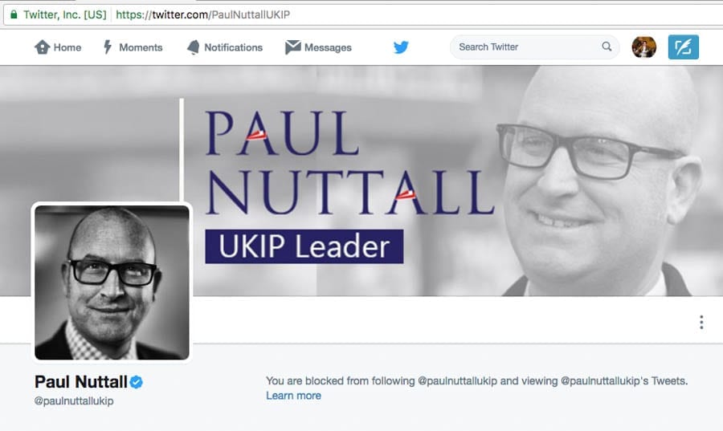This screenshot has width=723, height=431.
Task: Open the Home tab
Action: coord(67,47)
